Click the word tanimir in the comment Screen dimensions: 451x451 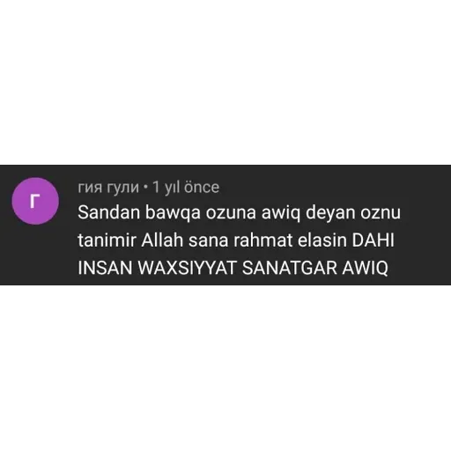pos(107,240)
